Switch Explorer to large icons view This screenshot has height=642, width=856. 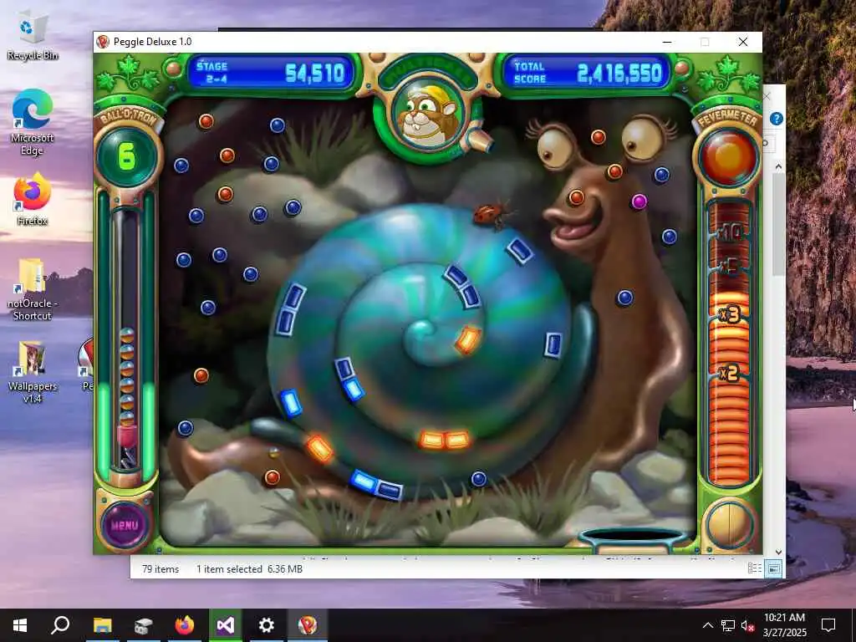tap(773, 568)
